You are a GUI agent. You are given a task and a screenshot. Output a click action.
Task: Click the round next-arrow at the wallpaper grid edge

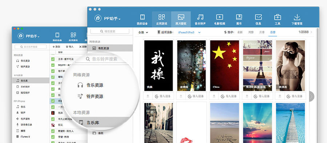311,96
